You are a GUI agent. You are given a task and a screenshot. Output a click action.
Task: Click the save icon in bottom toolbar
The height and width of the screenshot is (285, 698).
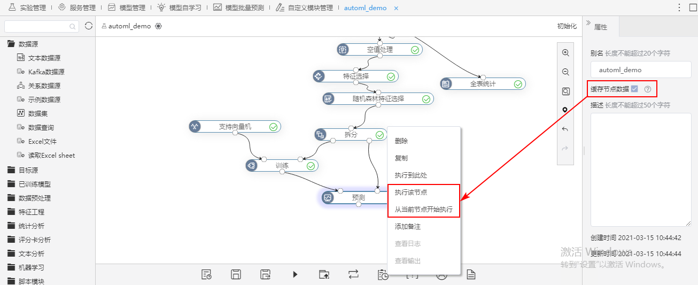[x=236, y=274]
